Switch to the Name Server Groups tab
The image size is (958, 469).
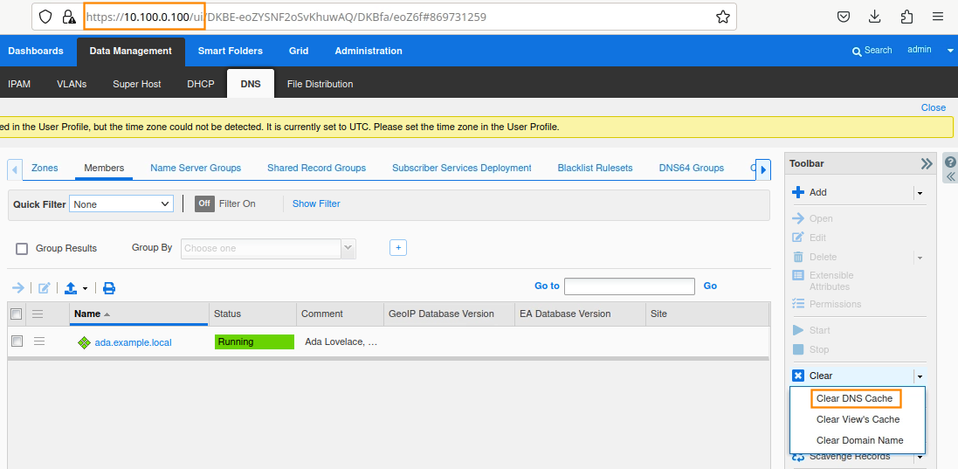click(x=196, y=168)
